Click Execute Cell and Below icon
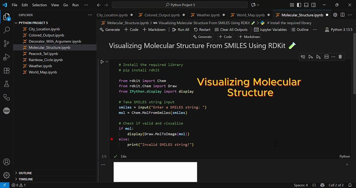 318,57
